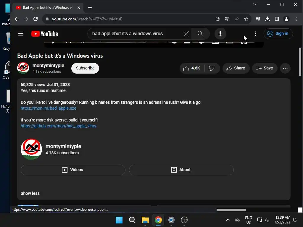
Task: View site information lock icon
Action: [47, 19]
